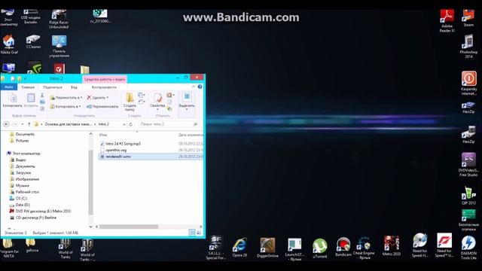Open the DiggerOnline desktop shortcut
Image resolution: width=482 pixels, height=271 pixels.
pos(267,248)
